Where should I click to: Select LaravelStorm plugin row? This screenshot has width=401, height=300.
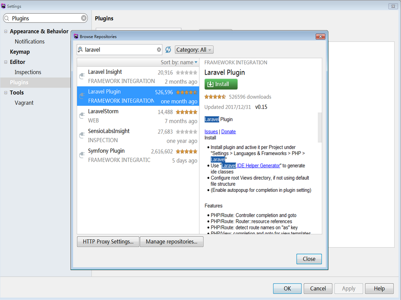pos(138,116)
